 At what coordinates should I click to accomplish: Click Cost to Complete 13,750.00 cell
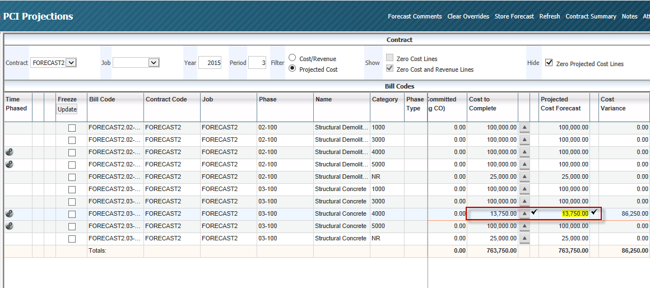click(x=493, y=214)
